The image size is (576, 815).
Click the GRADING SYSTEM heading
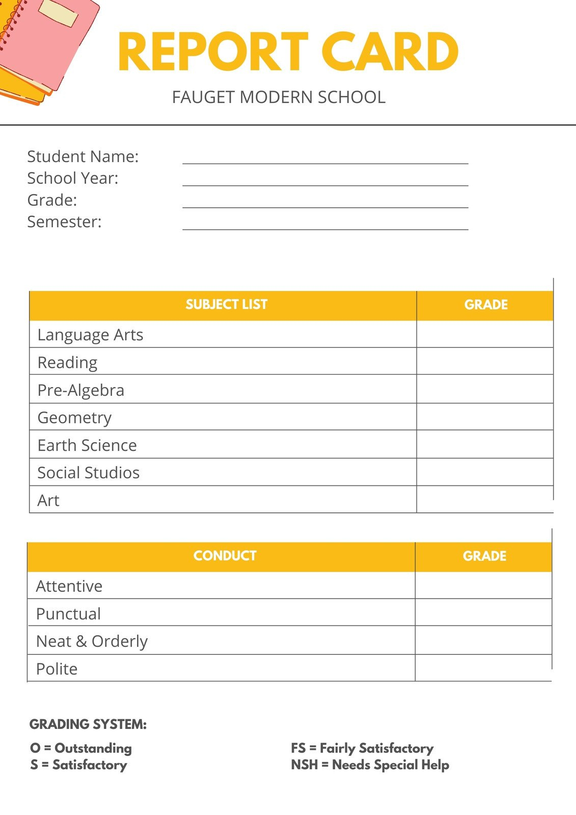[x=88, y=724]
